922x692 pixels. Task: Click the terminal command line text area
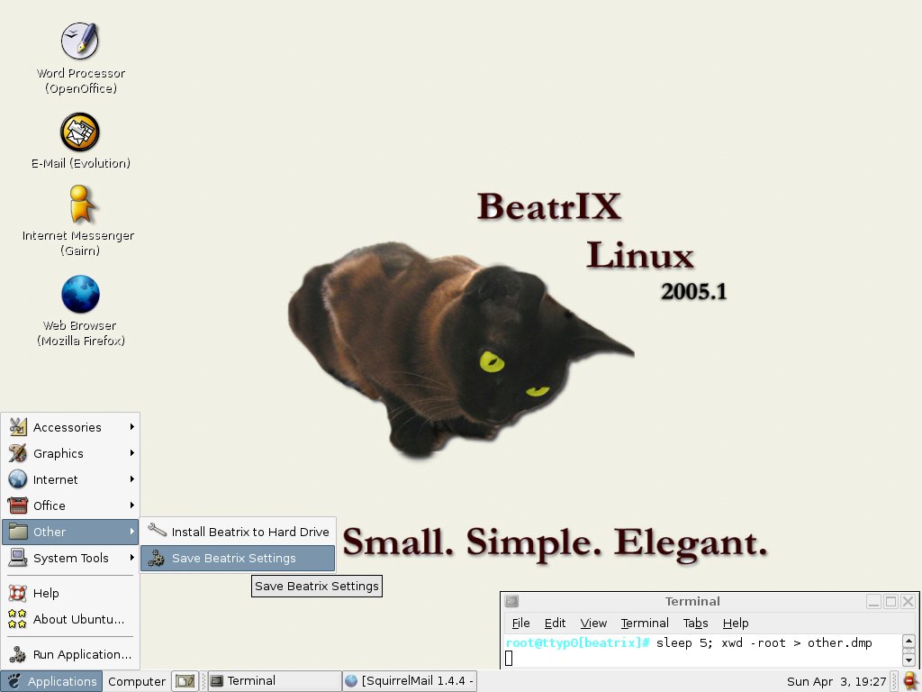[702, 651]
